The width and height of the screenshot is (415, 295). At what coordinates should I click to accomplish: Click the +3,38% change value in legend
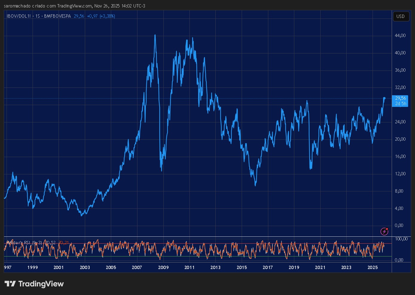pyautogui.click(x=107, y=16)
